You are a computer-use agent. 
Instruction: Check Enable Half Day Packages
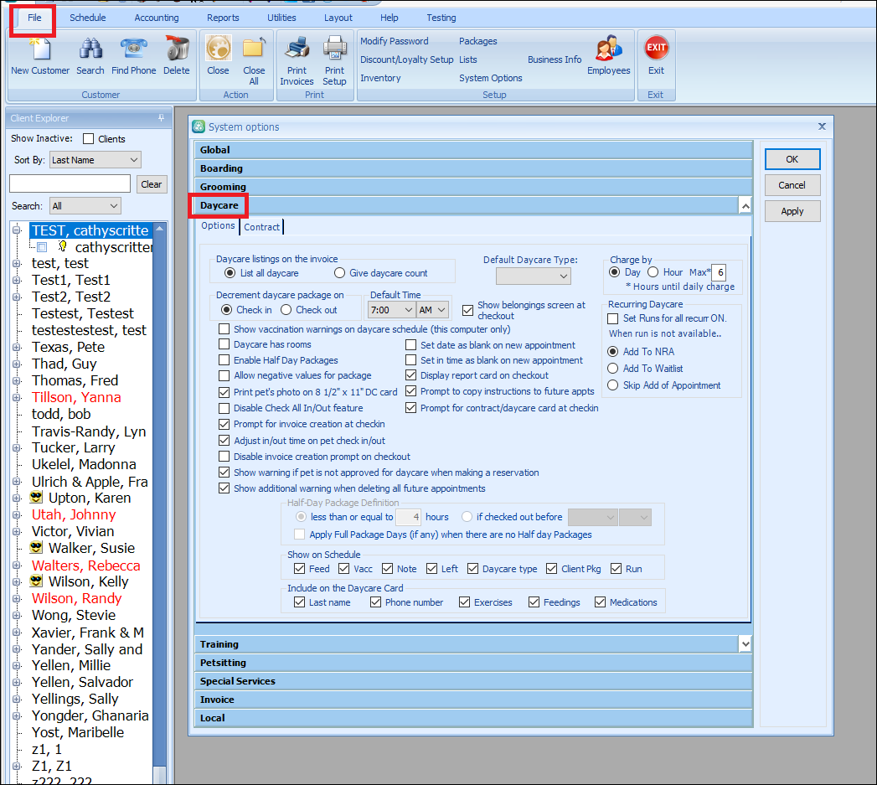(224, 360)
